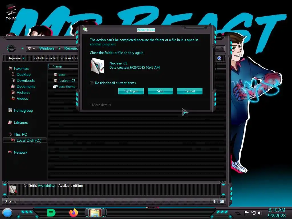Select Libraries in the navigation pane
Viewport: 292px width, 219px height.
click(x=21, y=122)
